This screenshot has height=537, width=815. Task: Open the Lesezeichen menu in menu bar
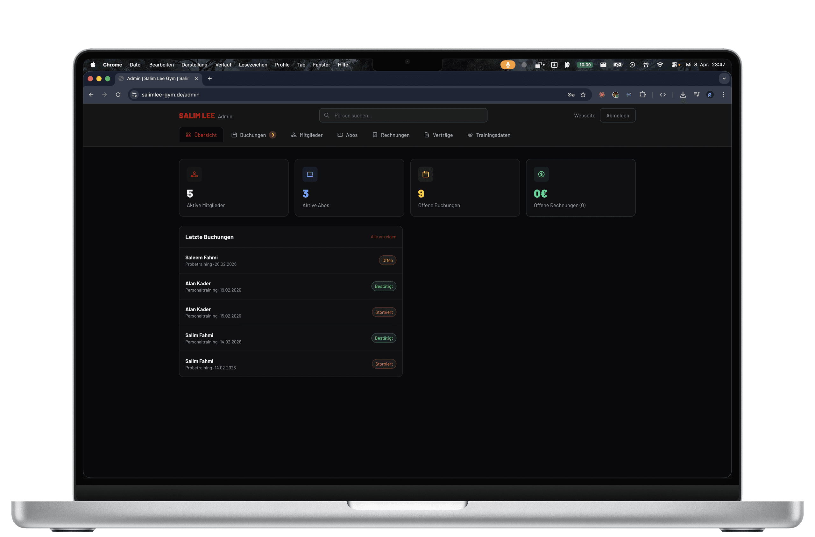click(x=253, y=65)
